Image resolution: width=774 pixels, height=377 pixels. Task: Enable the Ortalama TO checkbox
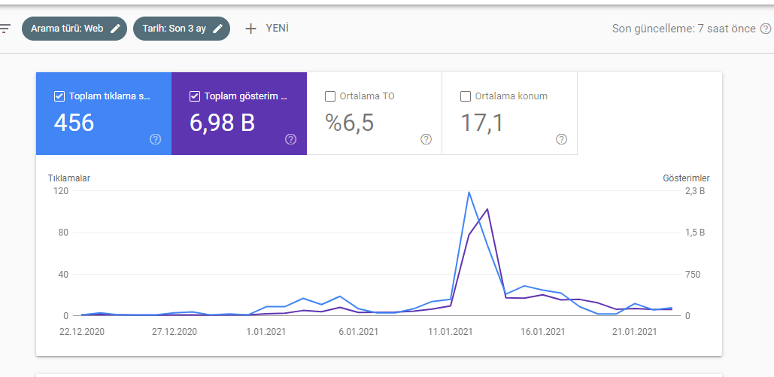tap(330, 96)
